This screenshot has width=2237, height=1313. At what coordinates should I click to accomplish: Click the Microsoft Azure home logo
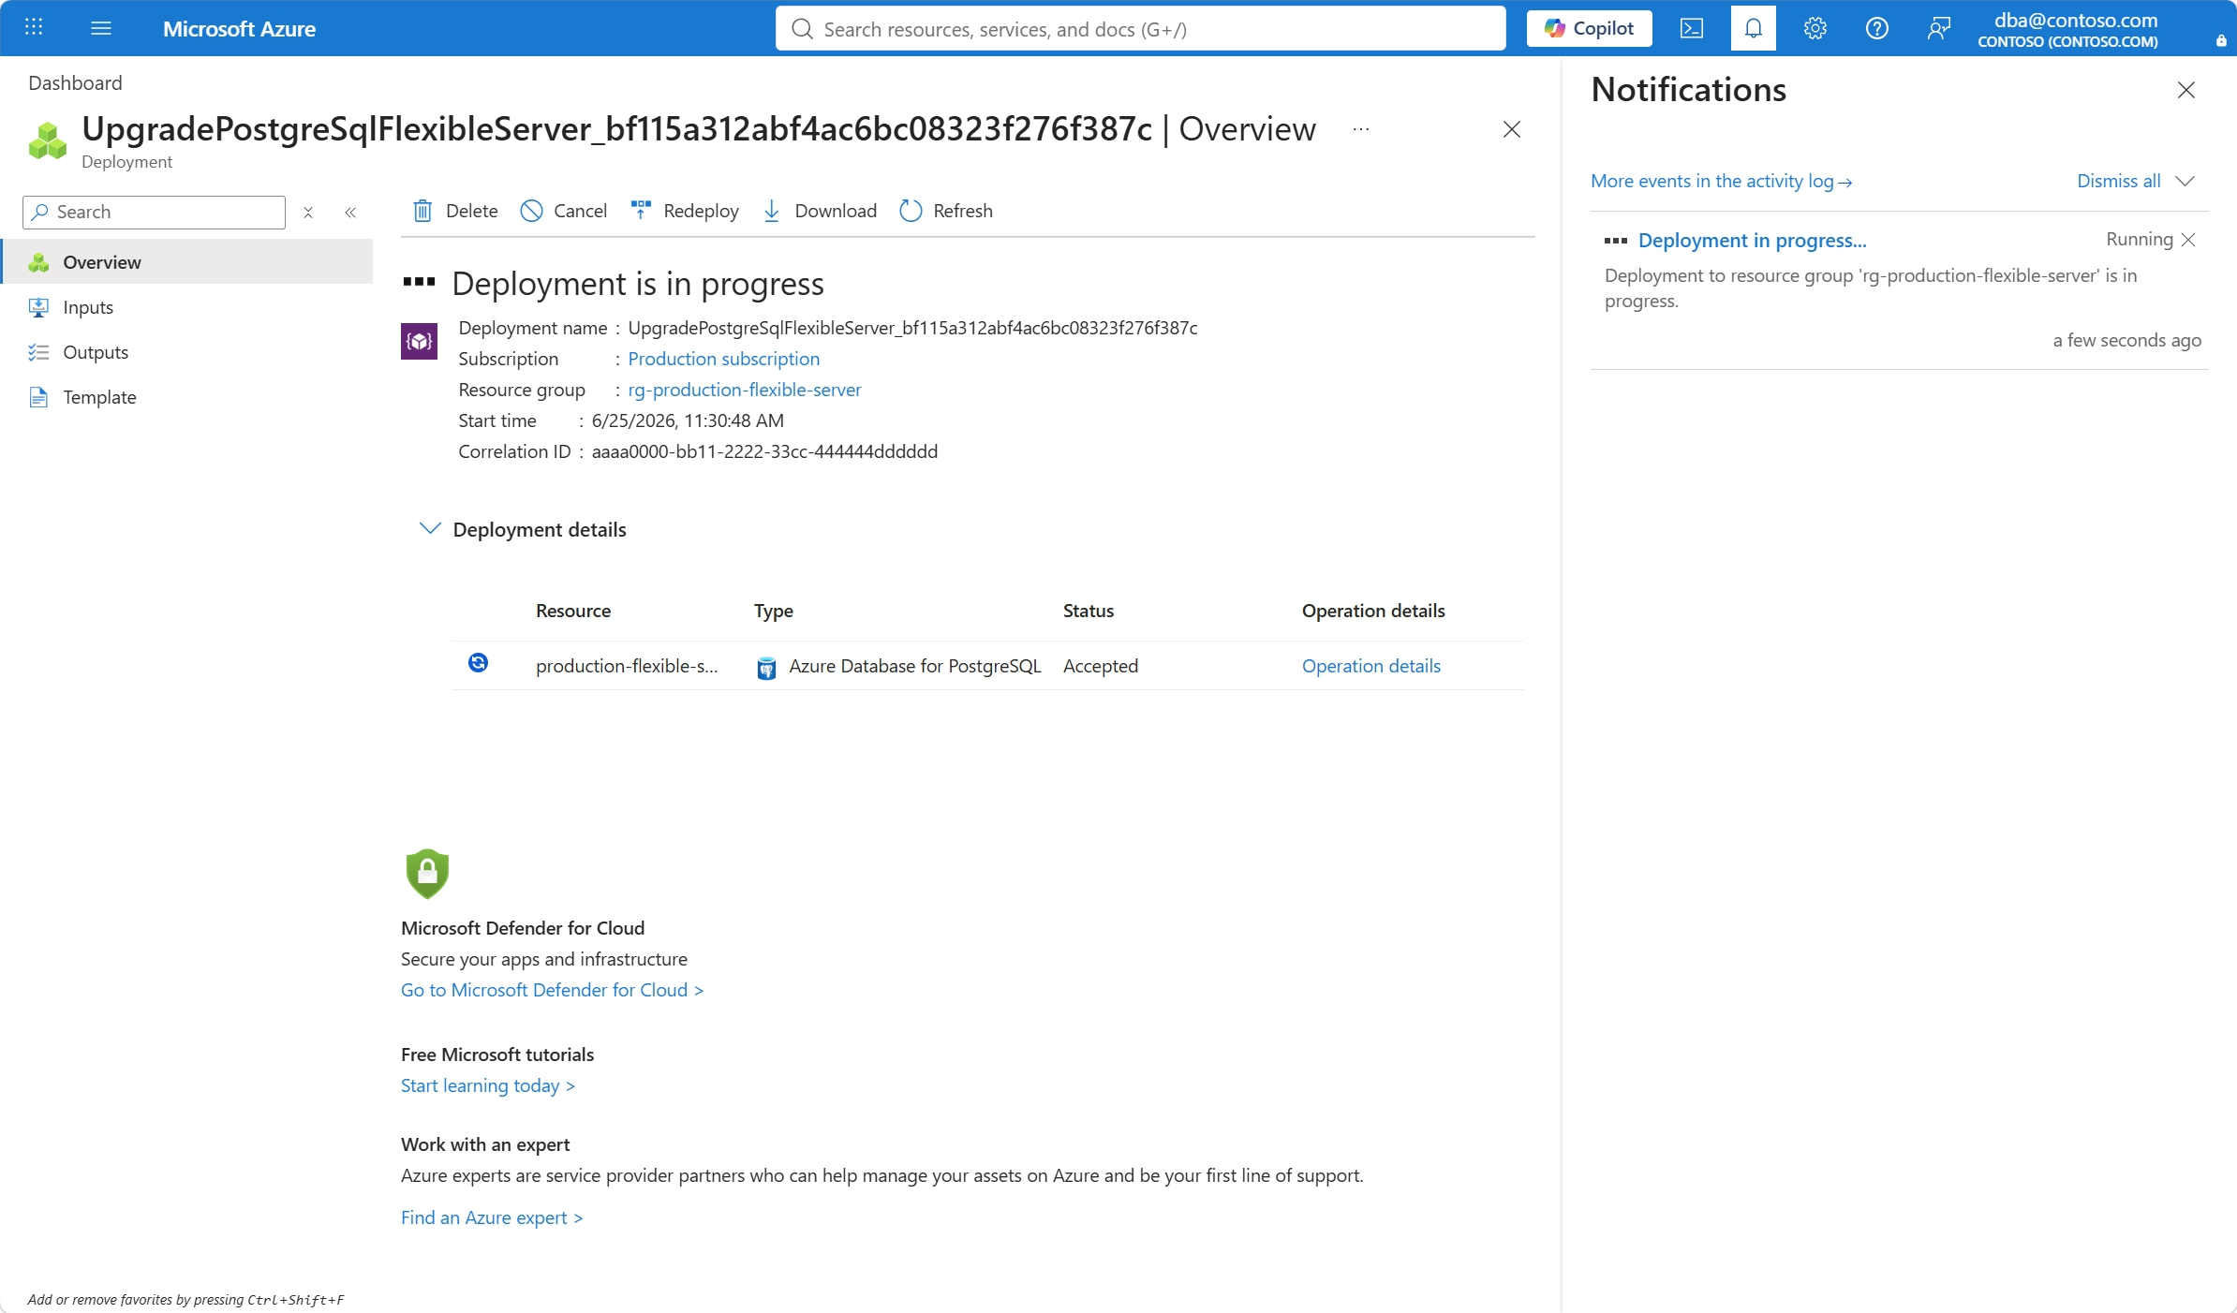tap(239, 29)
